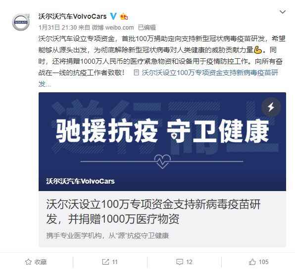Click the star favorite icon
Screen dimensions: 295x271
click(28, 262)
